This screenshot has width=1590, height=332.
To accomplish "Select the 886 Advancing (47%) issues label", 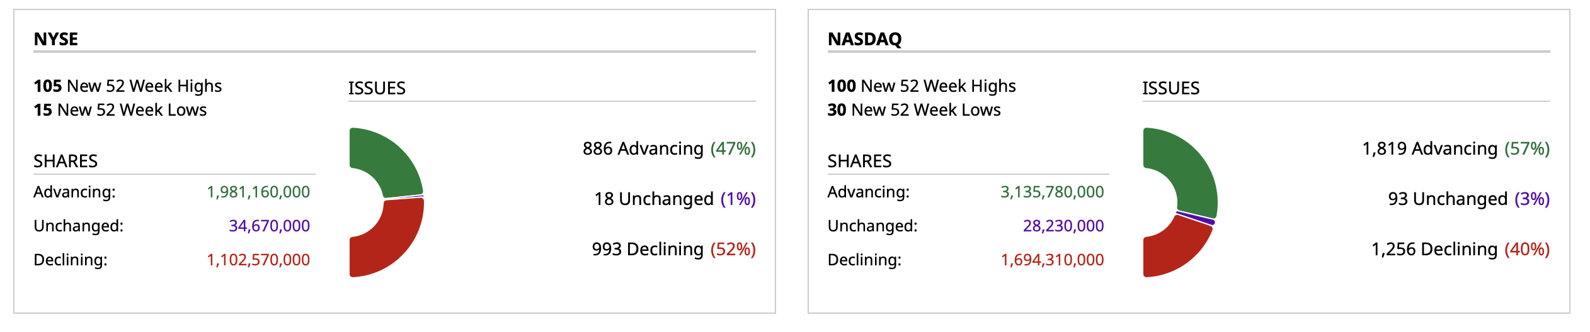I will point(669,149).
